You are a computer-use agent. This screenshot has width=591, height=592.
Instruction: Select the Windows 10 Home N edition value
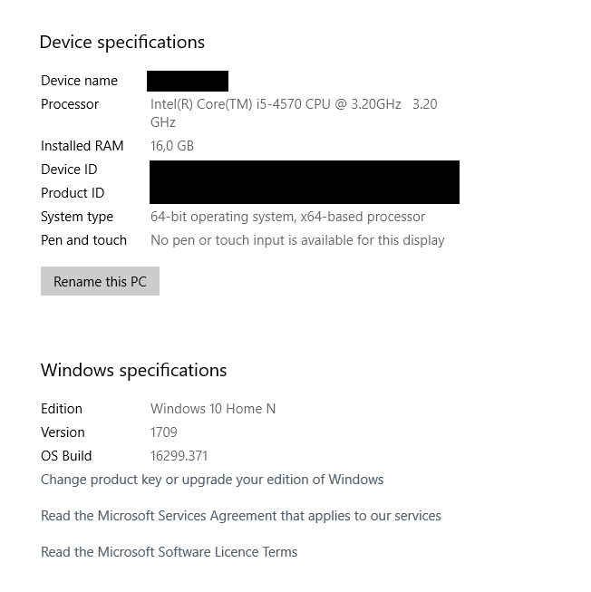tap(213, 409)
